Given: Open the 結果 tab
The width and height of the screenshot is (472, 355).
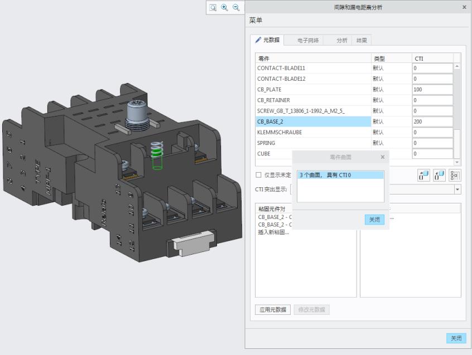Looking at the screenshot, I should click(x=362, y=40).
